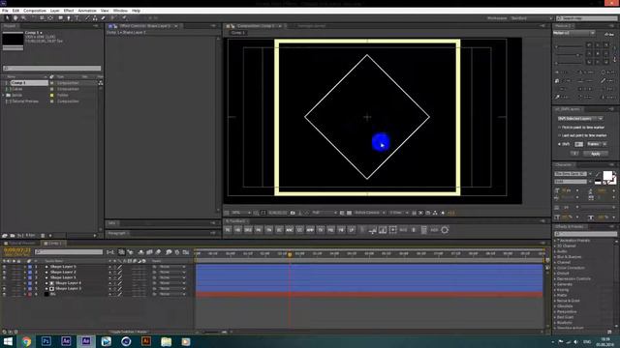Click Toggle Switches / Modes button
Screen dimensions: 620x348
tap(128, 332)
